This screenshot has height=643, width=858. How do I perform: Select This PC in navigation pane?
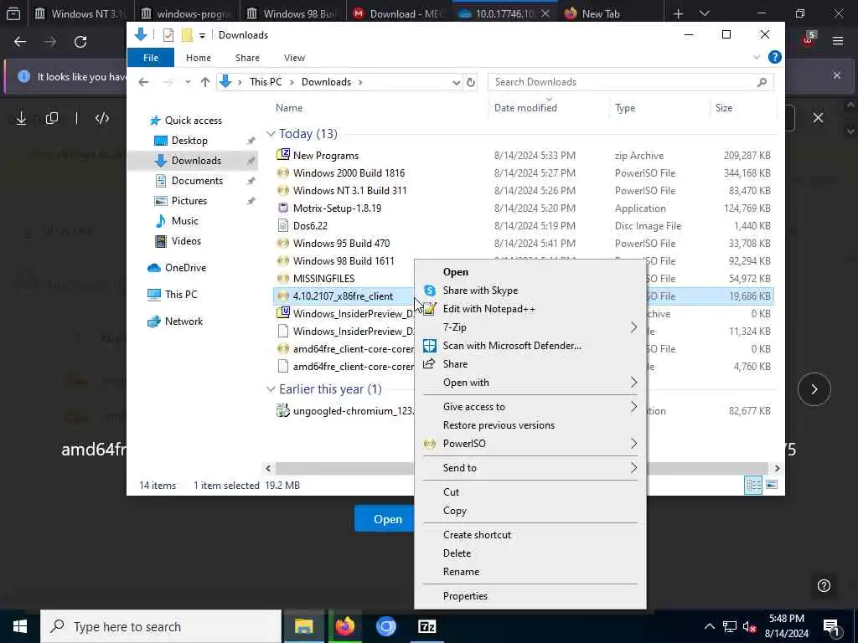coord(181,295)
